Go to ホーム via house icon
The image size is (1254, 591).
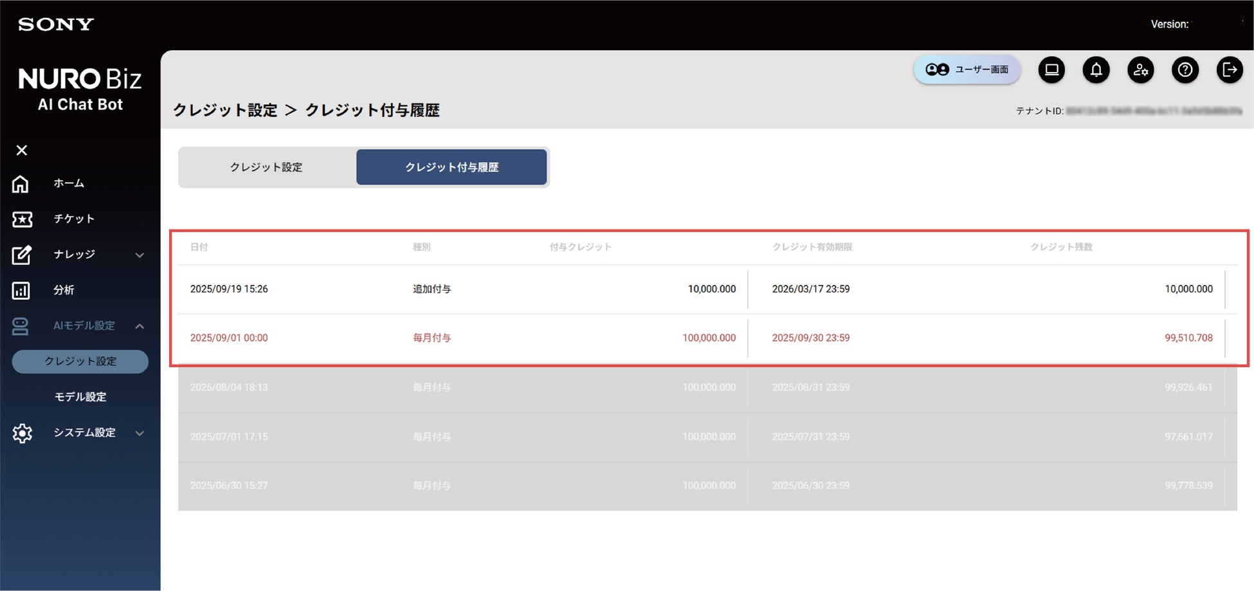tap(21, 184)
